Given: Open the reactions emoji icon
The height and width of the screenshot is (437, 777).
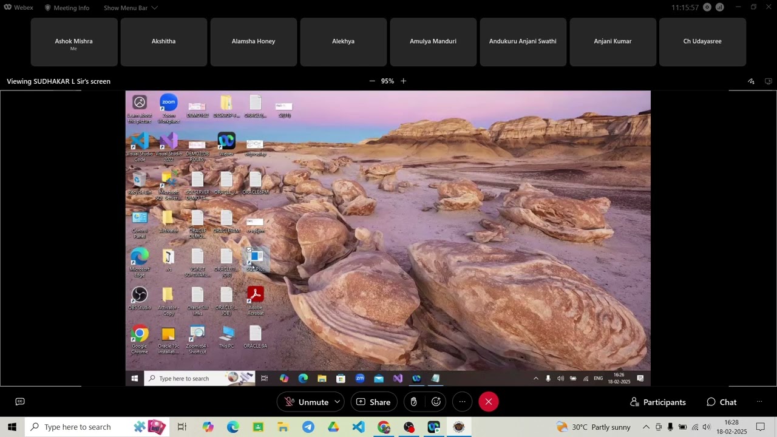Looking at the screenshot, I should pos(436,402).
